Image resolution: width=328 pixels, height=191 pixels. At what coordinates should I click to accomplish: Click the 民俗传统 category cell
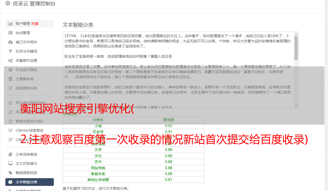click(98, 168)
